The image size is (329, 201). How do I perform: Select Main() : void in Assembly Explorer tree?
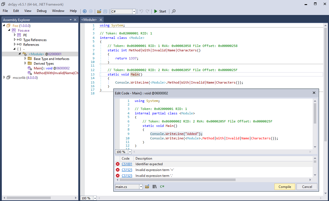[51, 68]
